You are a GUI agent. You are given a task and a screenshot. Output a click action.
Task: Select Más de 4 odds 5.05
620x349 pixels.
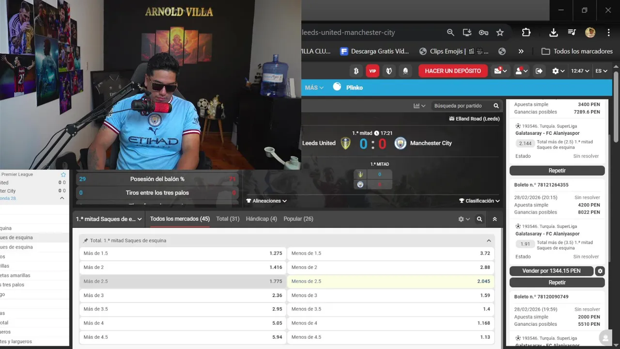(x=183, y=323)
